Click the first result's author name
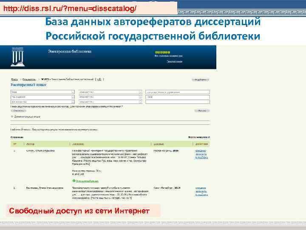 coord(40,151)
